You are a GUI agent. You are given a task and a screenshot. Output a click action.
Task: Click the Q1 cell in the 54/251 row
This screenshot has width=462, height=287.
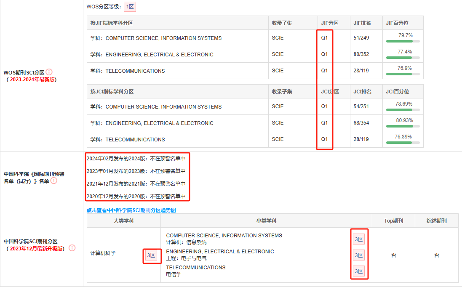(334, 106)
